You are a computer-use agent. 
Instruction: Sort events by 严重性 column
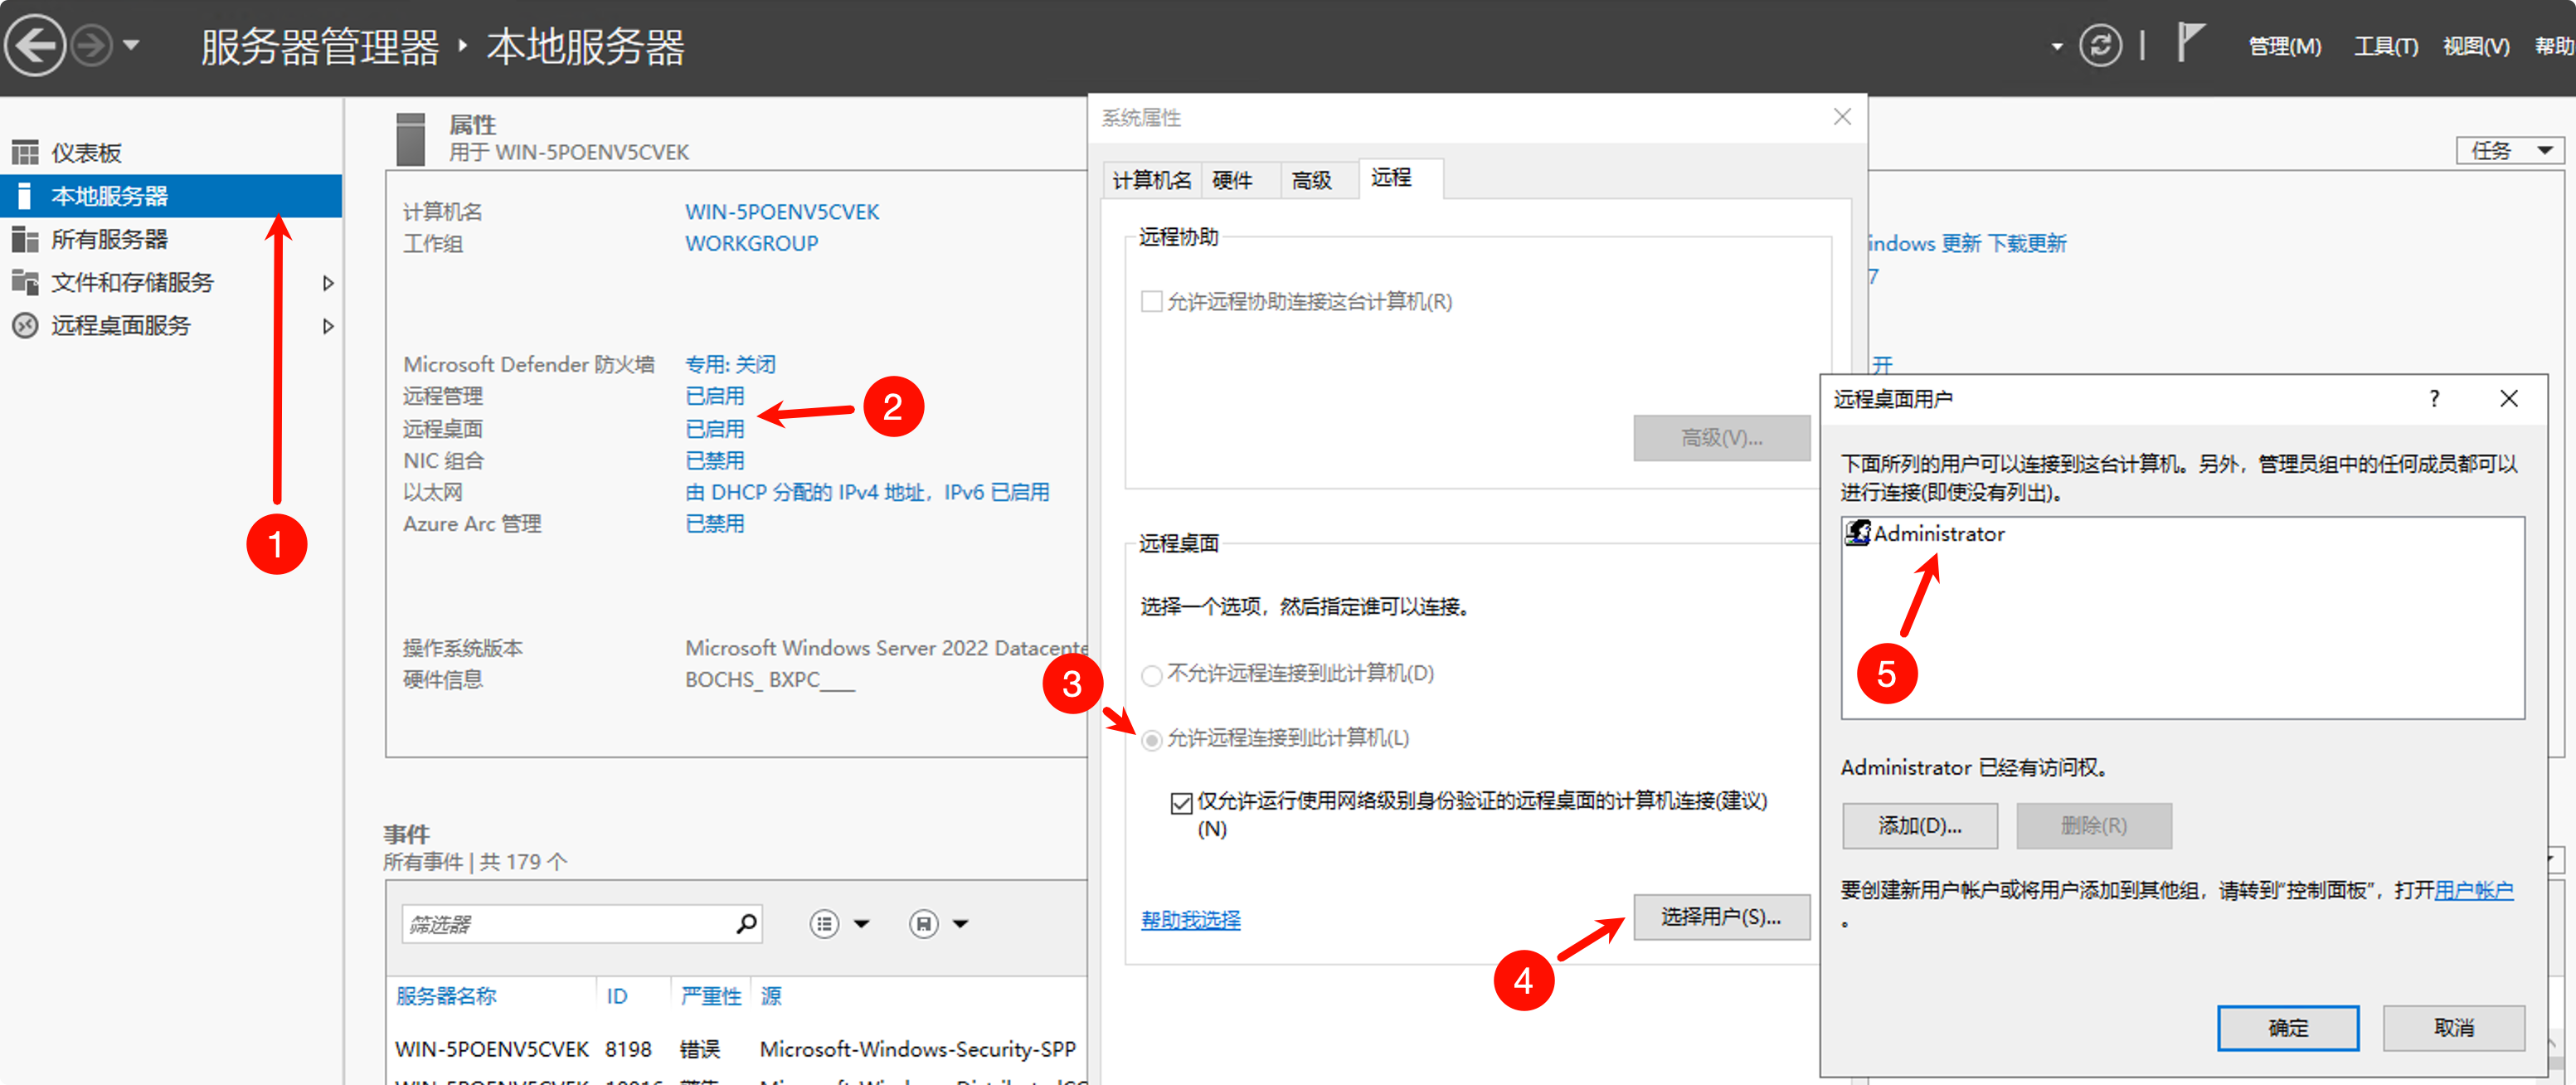tap(711, 996)
